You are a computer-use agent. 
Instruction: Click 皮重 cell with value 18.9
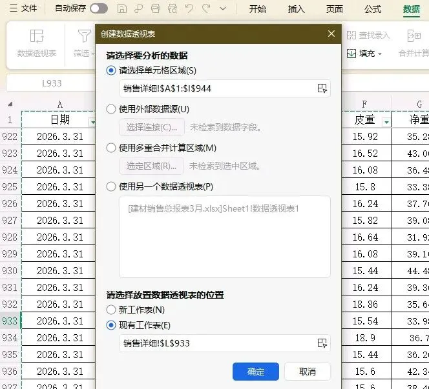click(x=366, y=337)
